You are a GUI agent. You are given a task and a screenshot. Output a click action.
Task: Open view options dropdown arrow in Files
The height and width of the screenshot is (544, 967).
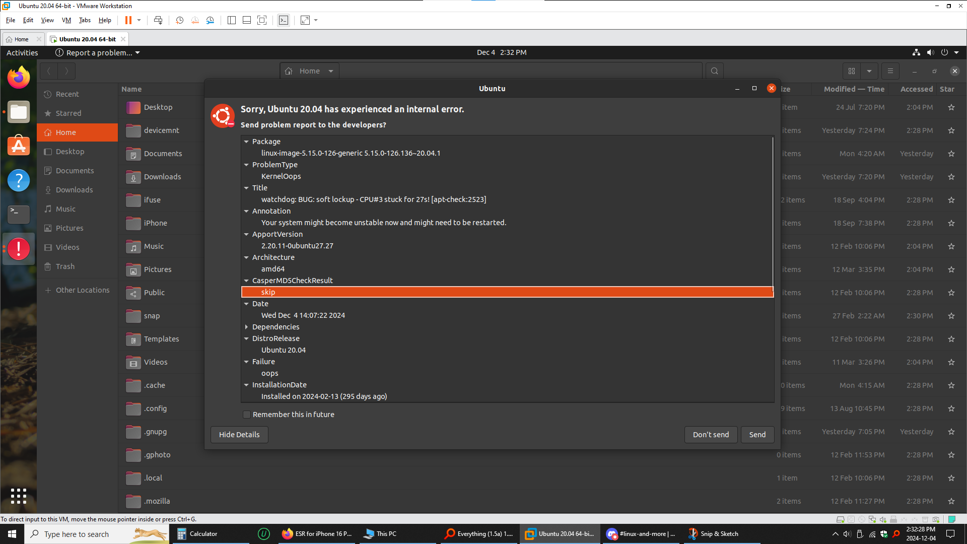(x=869, y=71)
